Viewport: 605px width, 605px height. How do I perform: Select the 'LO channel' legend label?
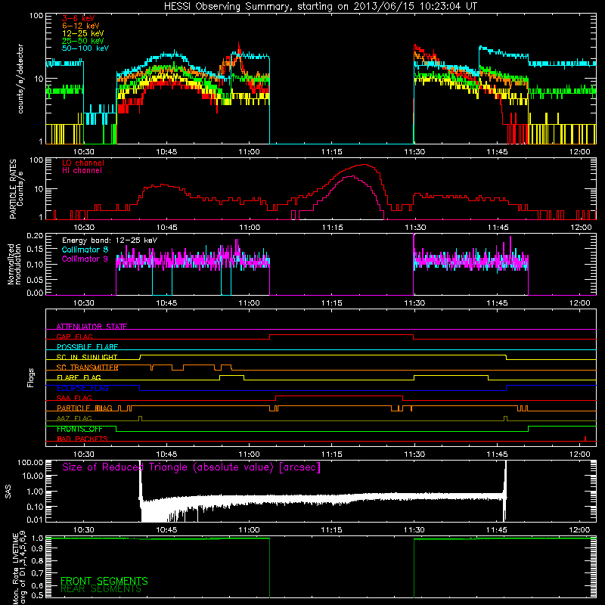tap(83, 163)
